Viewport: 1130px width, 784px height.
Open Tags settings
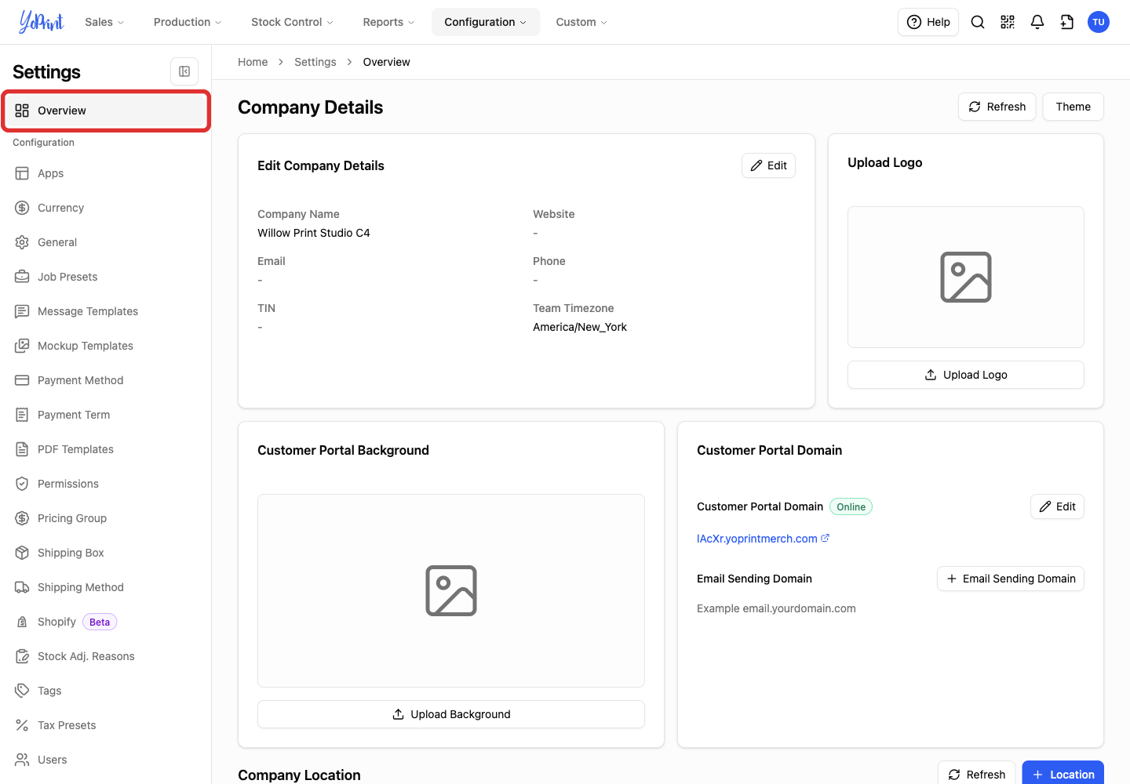(105, 691)
